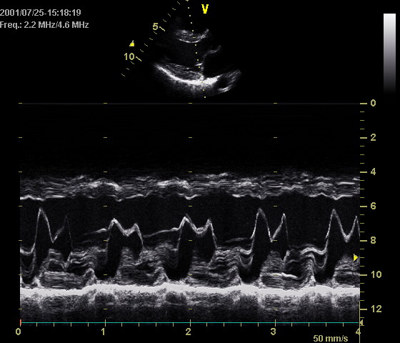Click the teal time axis baseline

click(190, 323)
